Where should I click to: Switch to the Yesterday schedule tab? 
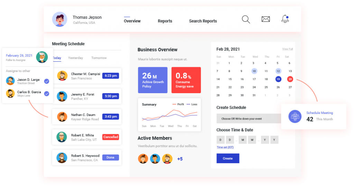click(x=75, y=58)
